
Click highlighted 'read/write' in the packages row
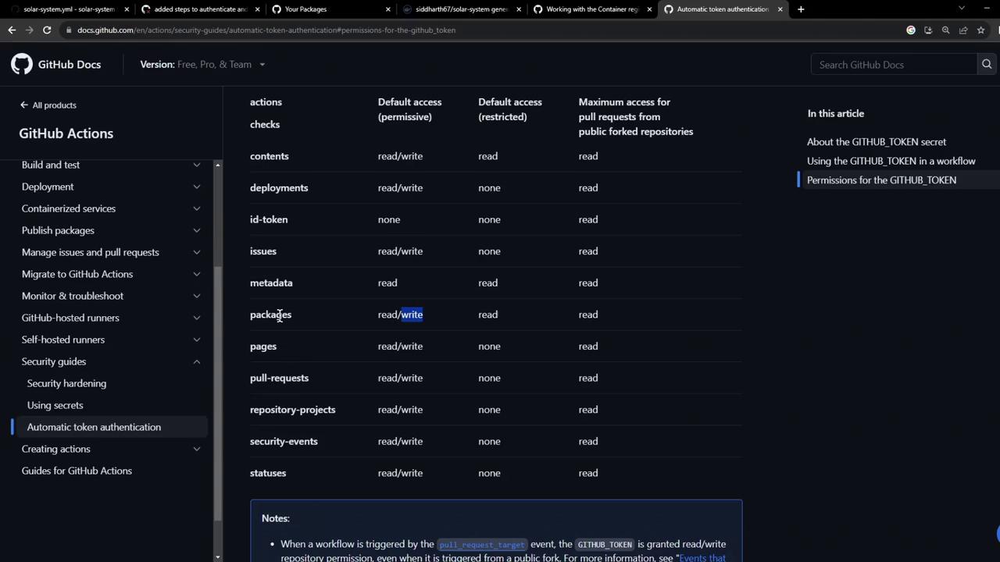[x=400, y=315]
